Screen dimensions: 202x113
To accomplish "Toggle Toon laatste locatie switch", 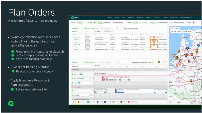I will pos(171,22).
